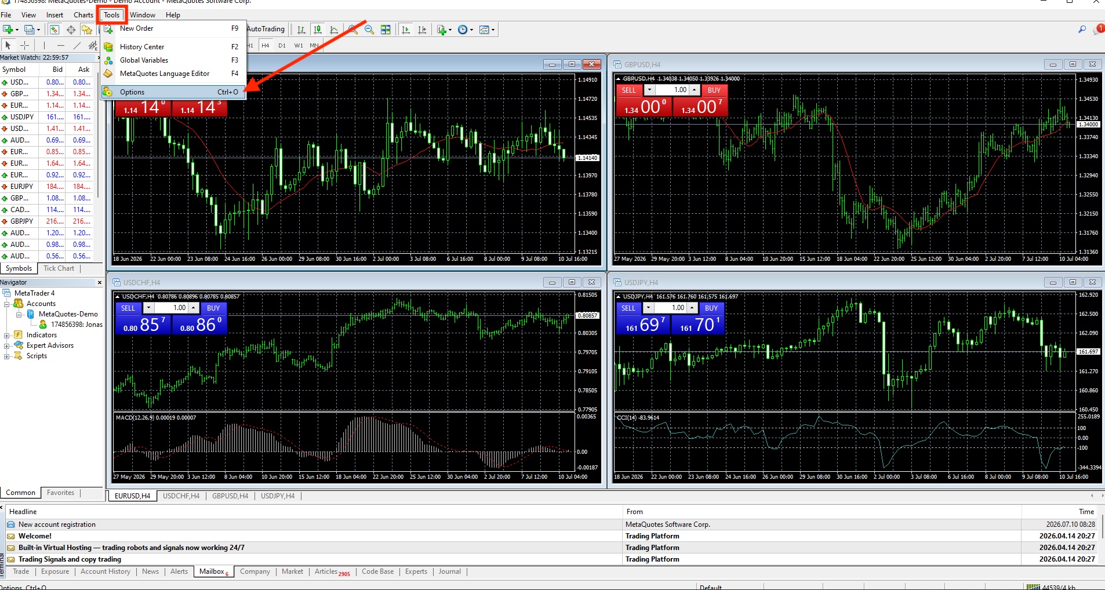The width and height of the screenshot is (1105, 590).
Task: Switch chart to Candlesticks icon
Action: coord(318,30)
